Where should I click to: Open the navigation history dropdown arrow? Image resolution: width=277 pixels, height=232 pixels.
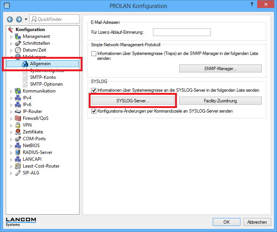(x=26, y=19)
